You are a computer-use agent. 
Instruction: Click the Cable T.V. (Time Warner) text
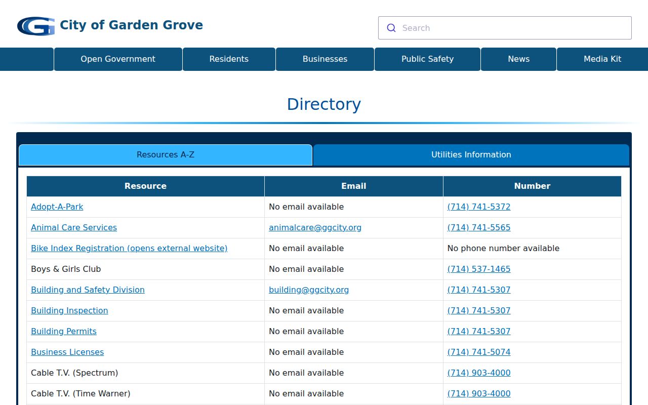[80, 393]
